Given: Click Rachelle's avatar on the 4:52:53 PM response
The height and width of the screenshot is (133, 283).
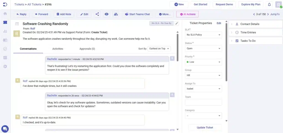Looking at the screenshot, I should point(172,58).
